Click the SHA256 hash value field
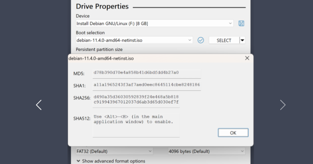The height and width of the screenshot is (164, 313). 136,101
